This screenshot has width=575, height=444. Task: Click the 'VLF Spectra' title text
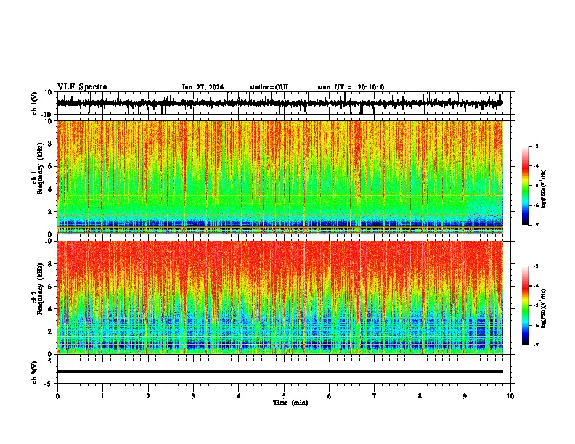tap(82, 87)
